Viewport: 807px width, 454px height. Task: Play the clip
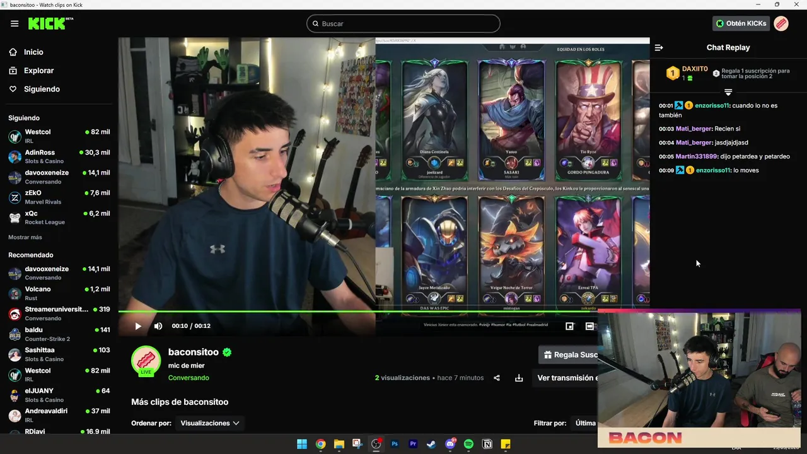coord(138,326)
